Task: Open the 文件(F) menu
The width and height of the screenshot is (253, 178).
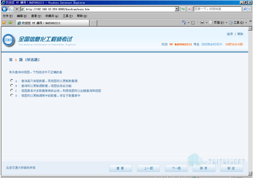Action: pos(8,16)
